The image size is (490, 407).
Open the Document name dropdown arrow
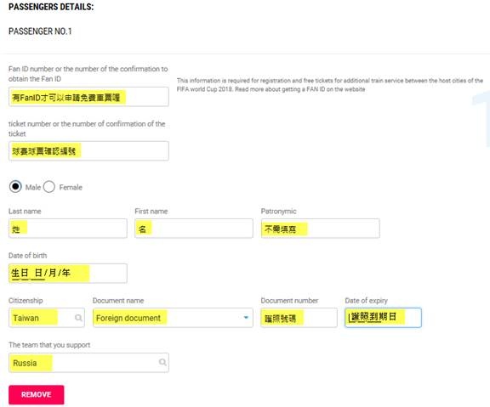(246, 318)
